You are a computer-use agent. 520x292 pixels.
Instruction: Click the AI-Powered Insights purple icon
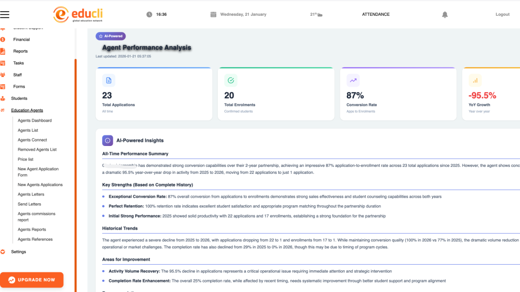108,140
